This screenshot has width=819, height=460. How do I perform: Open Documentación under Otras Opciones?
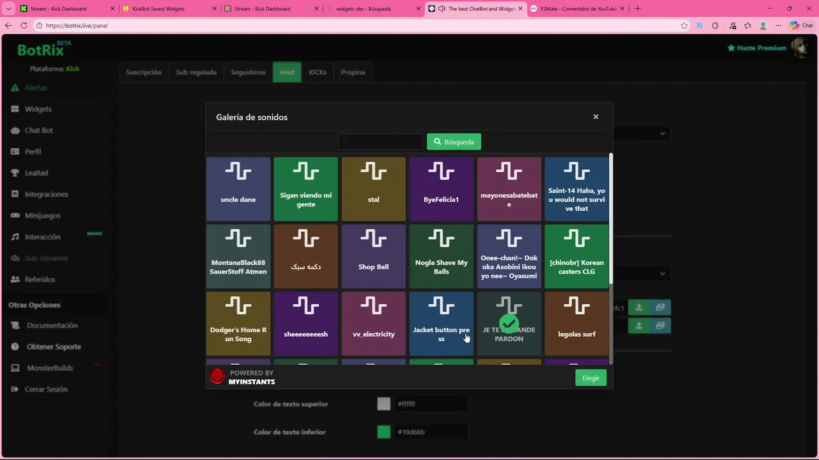pyautogui.click(x=52, y=325)
